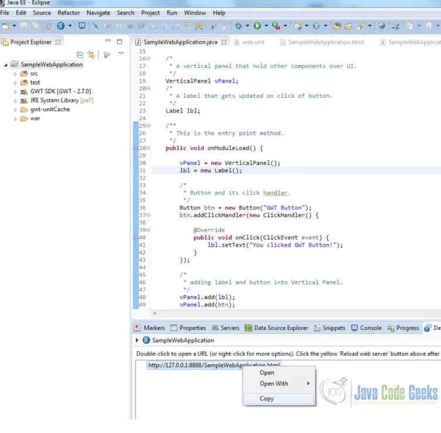Choose Copy from the context menu
Screen dimensions: 441x433
(279, 398)
